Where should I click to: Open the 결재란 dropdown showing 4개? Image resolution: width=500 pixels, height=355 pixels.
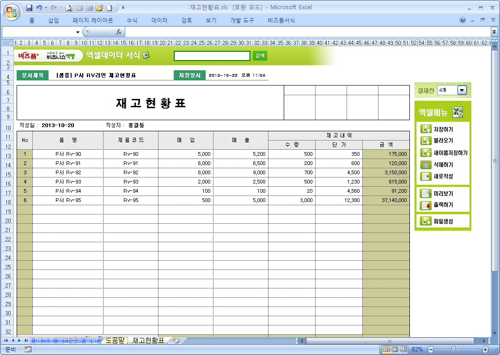click(462, 90)
